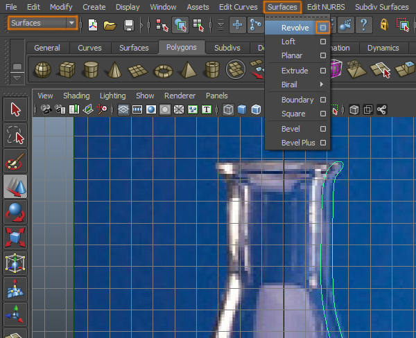Open Revolve options box
This screenshot has width=416, height=338.
(322, 28)
